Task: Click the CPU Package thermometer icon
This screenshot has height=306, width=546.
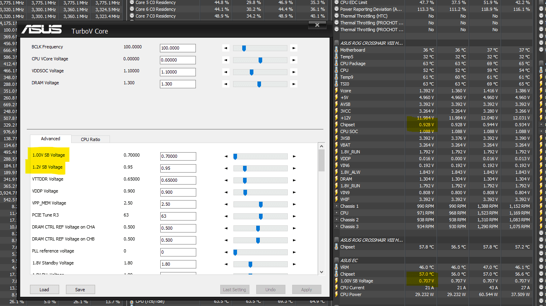Action: pos(336,64)
